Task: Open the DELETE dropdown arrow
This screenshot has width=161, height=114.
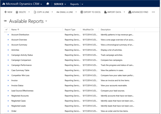Action: (29, 12)
